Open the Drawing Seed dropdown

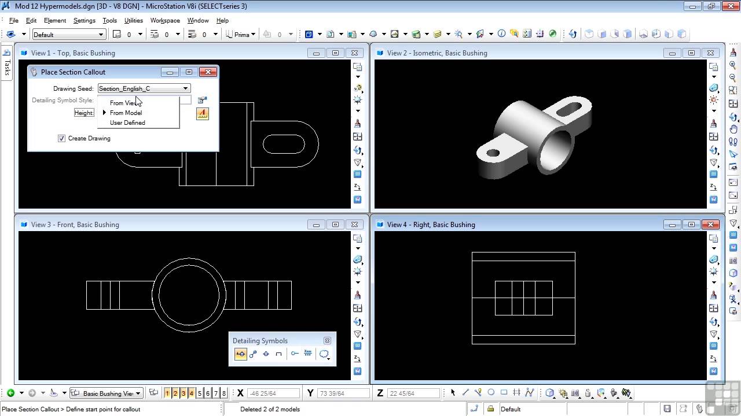[144, 88]
